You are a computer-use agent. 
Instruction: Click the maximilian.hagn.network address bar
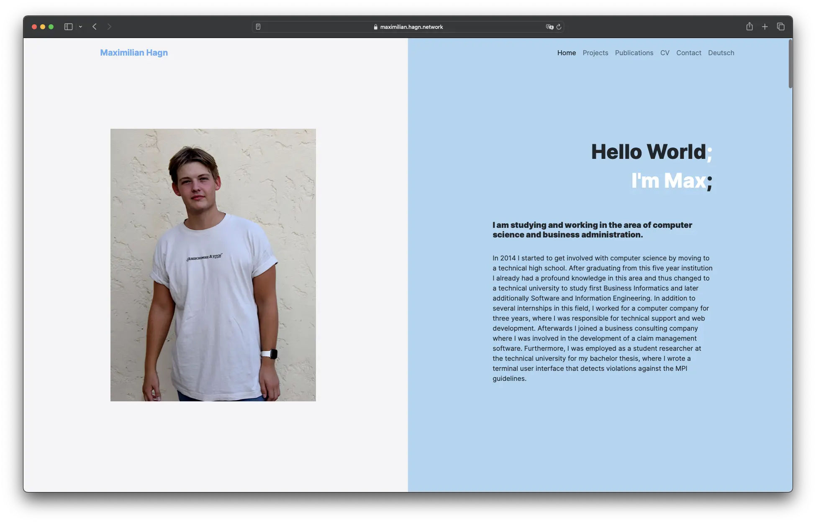coord(408,27)
